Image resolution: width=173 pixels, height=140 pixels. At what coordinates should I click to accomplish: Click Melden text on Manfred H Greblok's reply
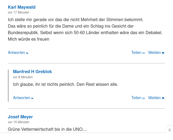point(155,98)
